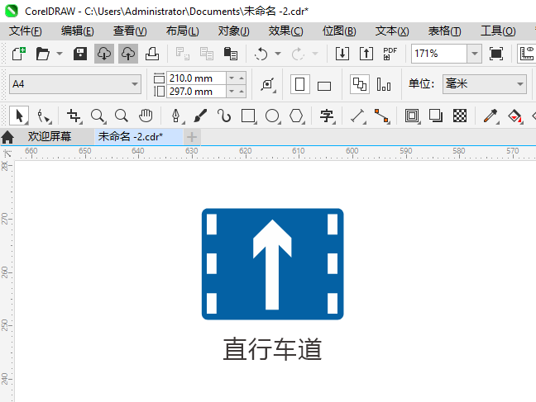
Task: Click the Paste clipboard icon
Action: coord(231,54)
